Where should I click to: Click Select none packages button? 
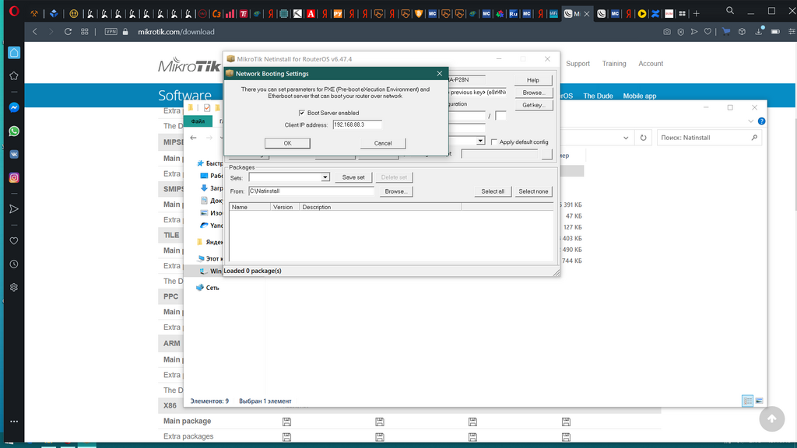coord(533,191)
